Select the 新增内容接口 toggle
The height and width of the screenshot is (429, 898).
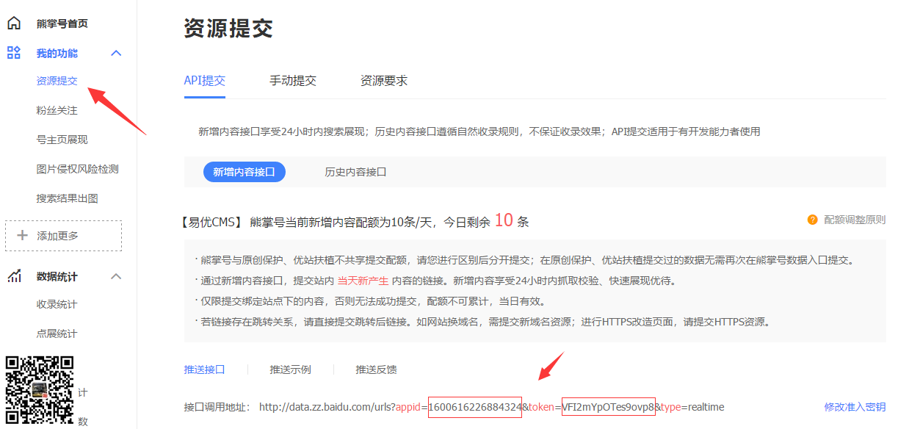point(244,171)
